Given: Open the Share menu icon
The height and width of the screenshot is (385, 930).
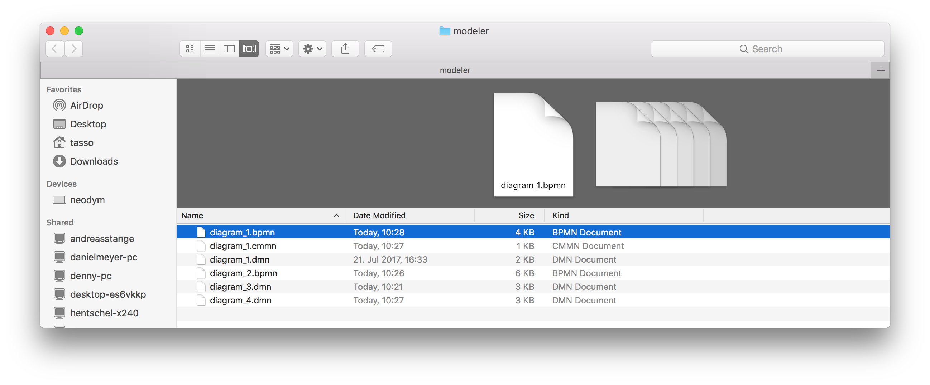Looking at the screenshot, I should (345, 48).
